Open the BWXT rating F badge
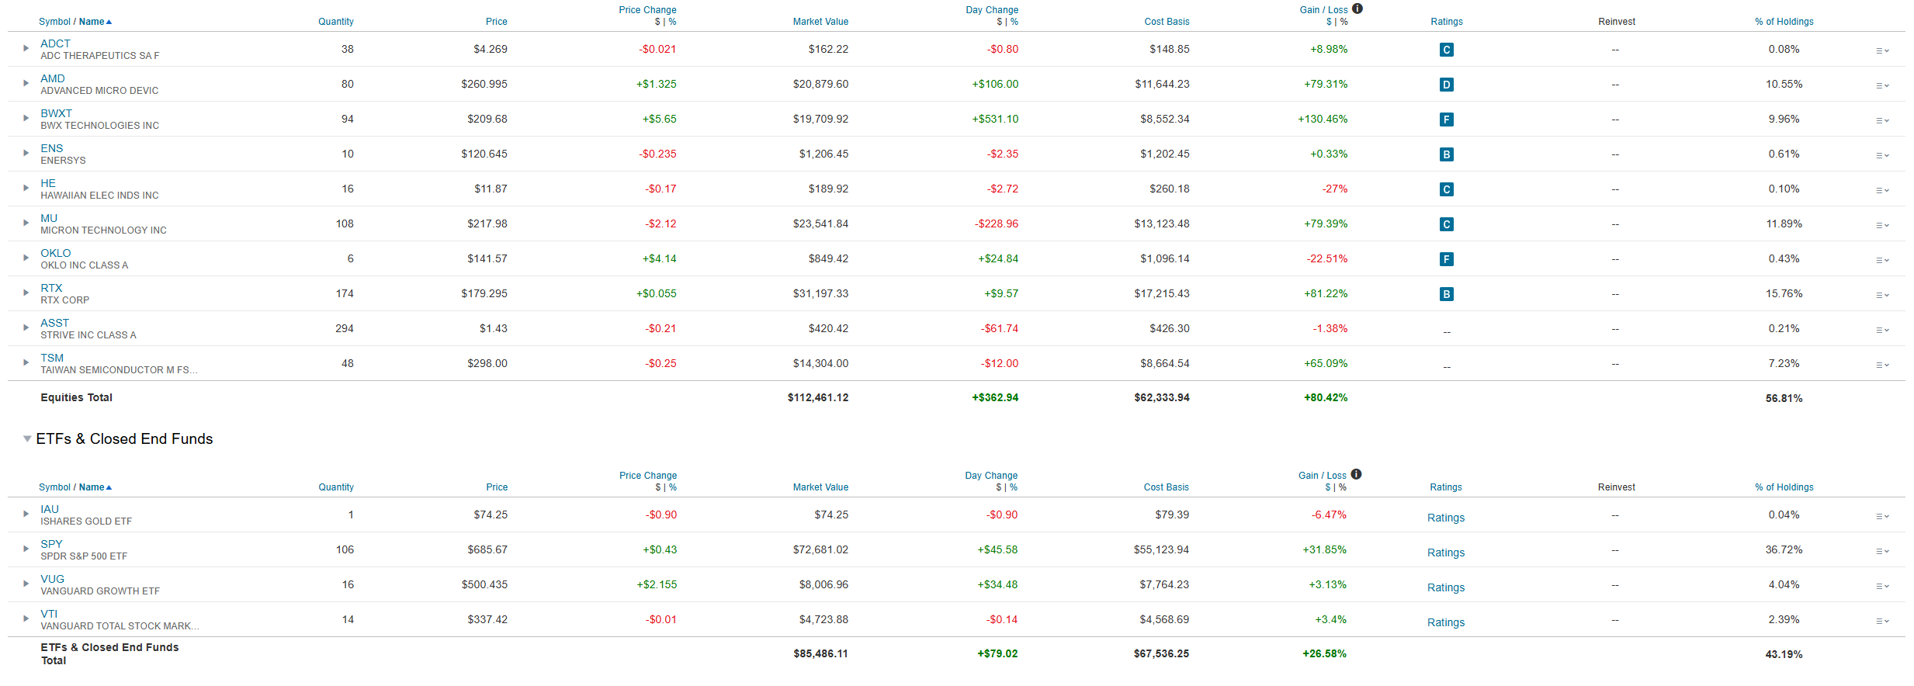The height and width of the screenshot is (686, 1914). point(1446,120)
